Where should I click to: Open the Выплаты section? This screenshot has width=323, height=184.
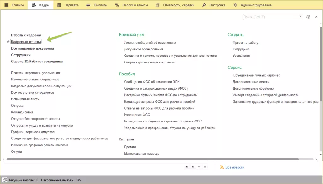point(97,5)
